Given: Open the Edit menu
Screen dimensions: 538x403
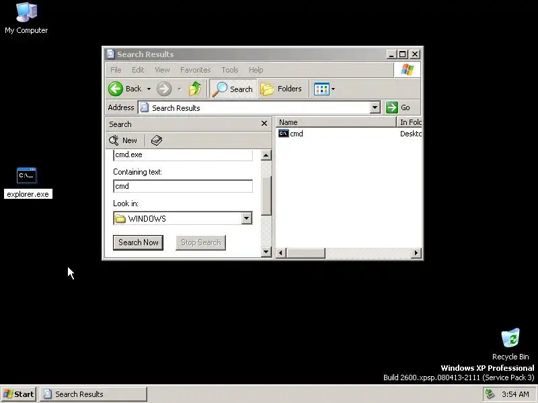Looking at the screenshot, I should pyautogui.click(x=138, y=70).
